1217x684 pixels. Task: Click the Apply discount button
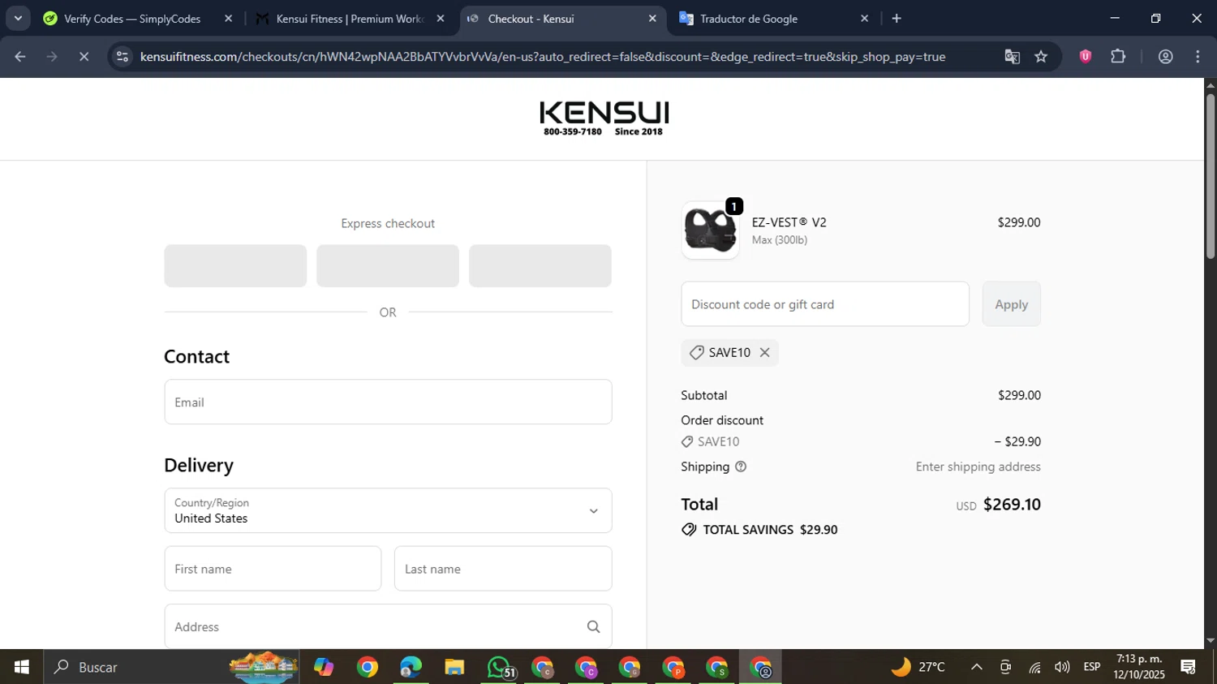coord(1011,304)
